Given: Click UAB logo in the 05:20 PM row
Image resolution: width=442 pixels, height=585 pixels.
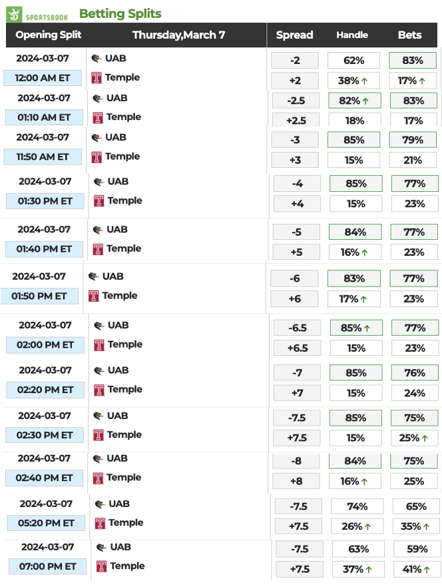Looking at the screenshot, I should coord(101,504).
